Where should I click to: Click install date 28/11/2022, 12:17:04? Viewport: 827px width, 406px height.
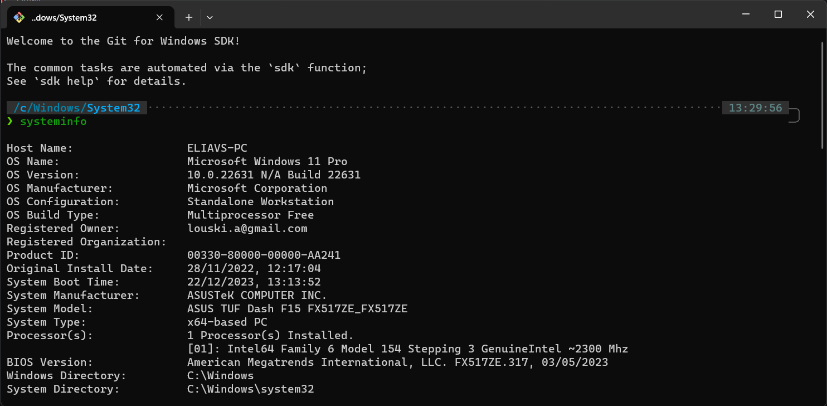click(x=254, y=268)
